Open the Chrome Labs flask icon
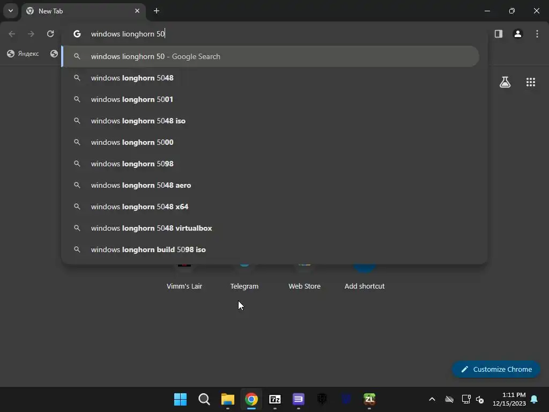This screenshot has height=412, width=549. click(x=505, y=82)
